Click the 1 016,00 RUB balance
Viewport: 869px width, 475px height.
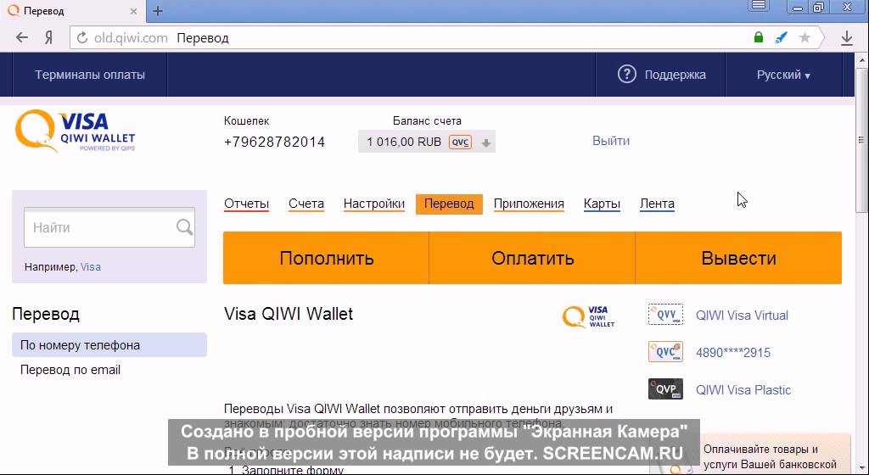[x=403, y=142]
